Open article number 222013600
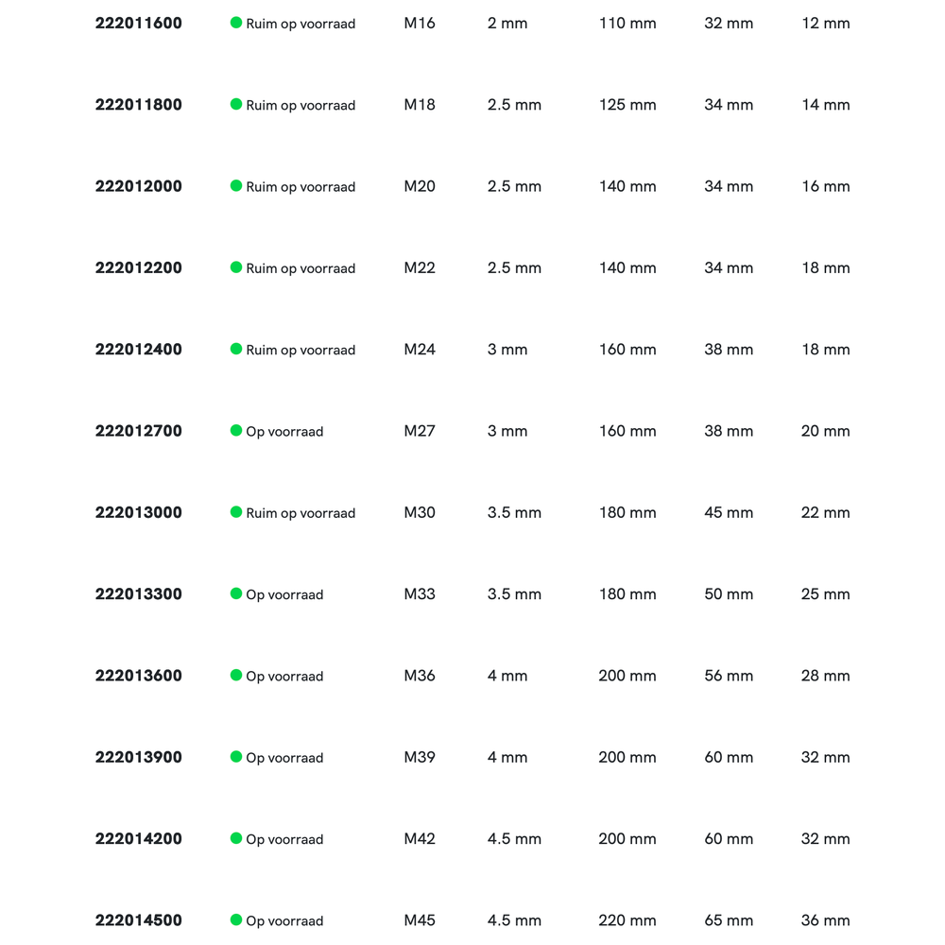 [138, 676]
